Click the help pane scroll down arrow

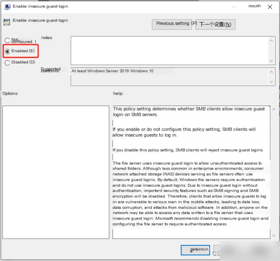[274, 236]
